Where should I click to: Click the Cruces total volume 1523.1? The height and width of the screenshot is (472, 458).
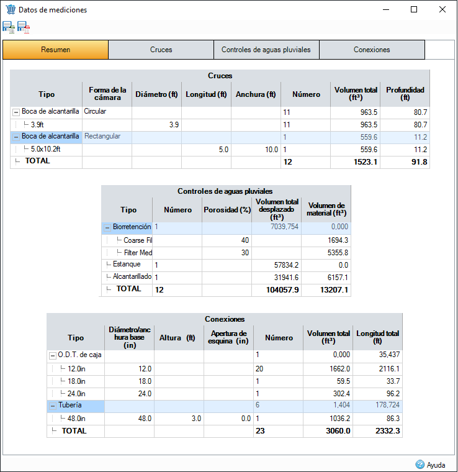click(355, 162)
